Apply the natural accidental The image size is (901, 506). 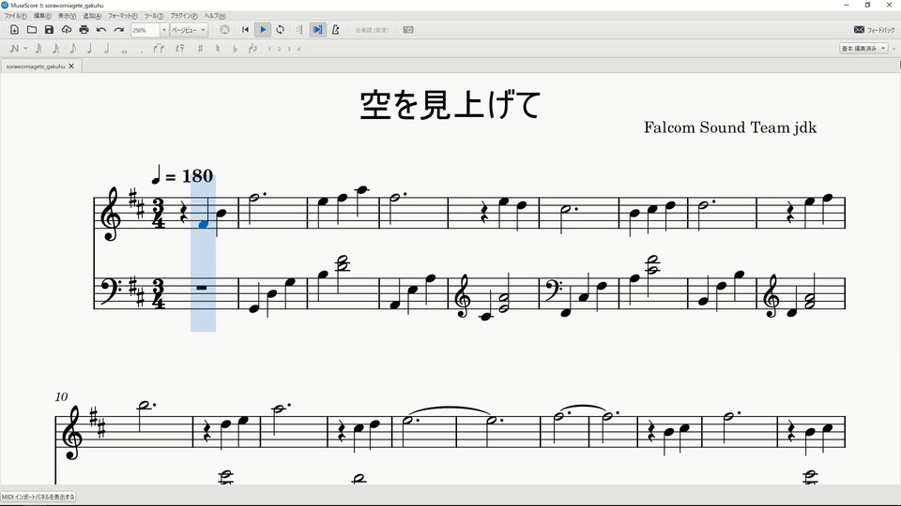(217, 49)
